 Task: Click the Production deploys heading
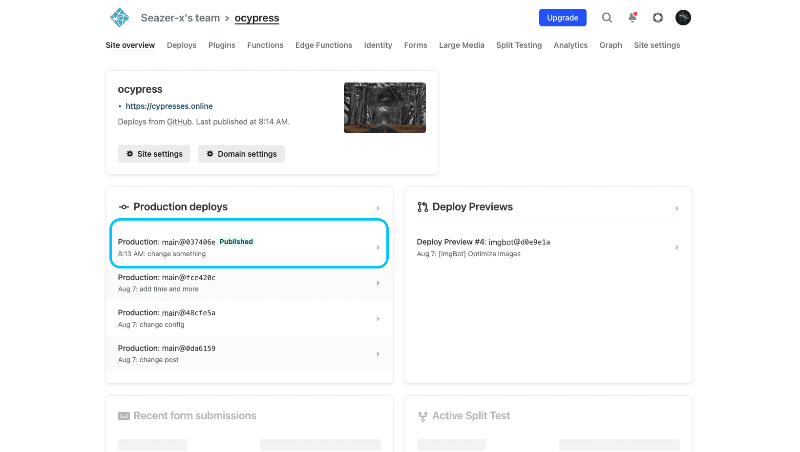(181, 207)
